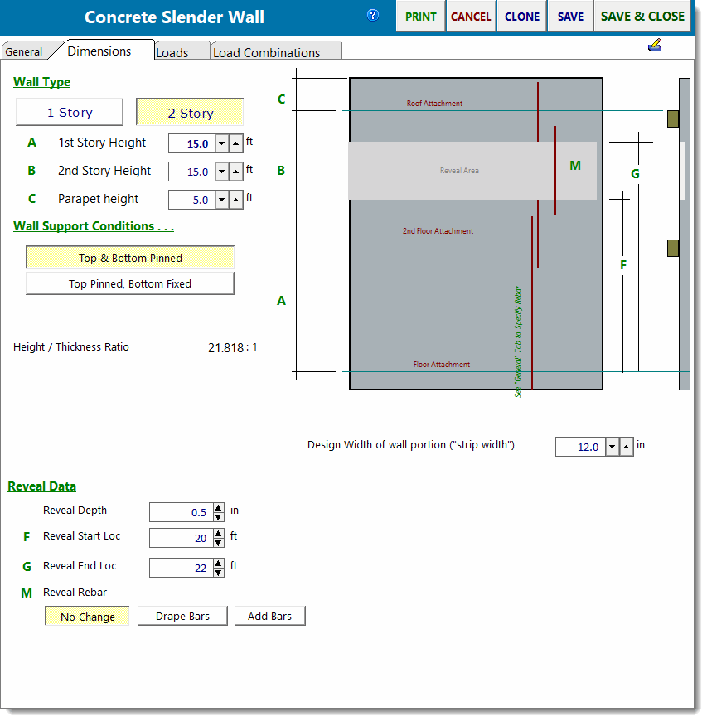
Task: Click the Print button
Action: click(420, 17)
